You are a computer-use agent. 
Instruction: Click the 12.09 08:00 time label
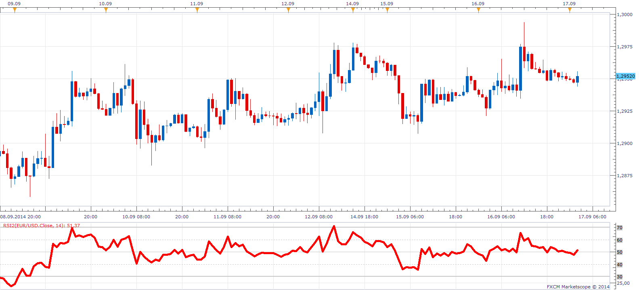[318, 217]
